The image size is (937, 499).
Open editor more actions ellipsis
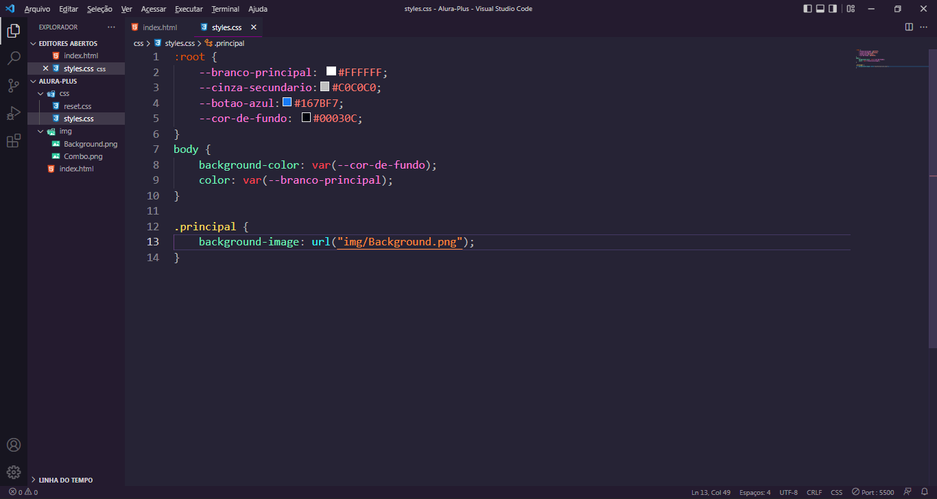[x=924, y=27]
